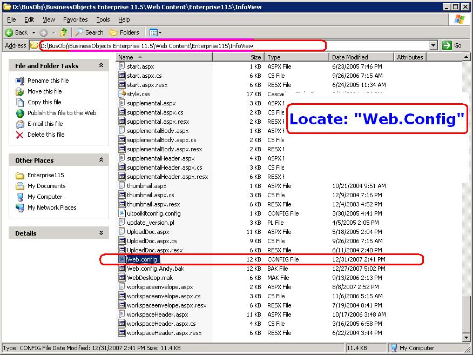Viewport: 473px width, 355px height.
Task: Open the Tools menu
Action: point(103,19)
